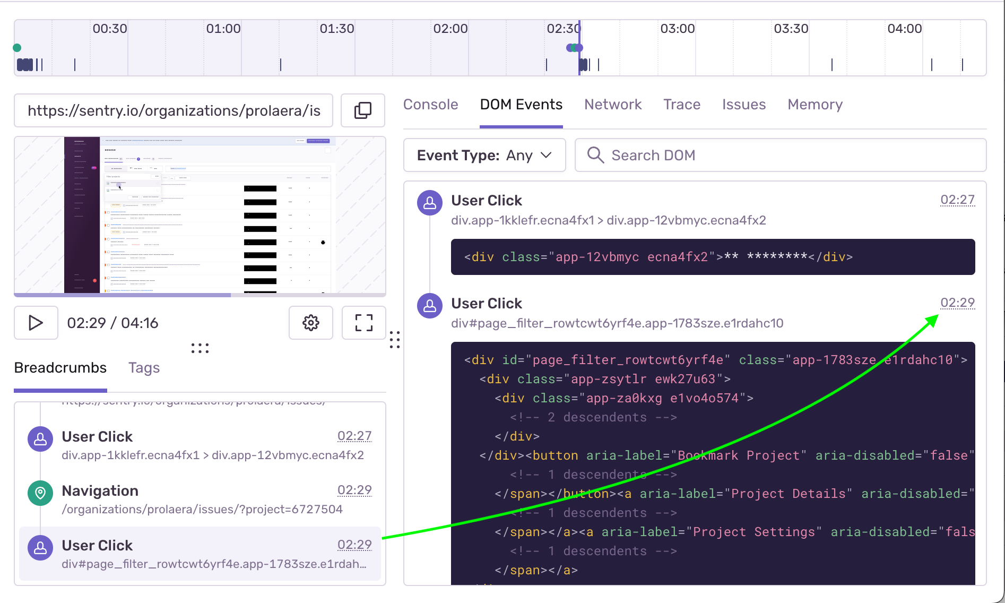Grab the drag handle dots below the player
Viewport: 1005px width, 603px height.
(199, 348)
